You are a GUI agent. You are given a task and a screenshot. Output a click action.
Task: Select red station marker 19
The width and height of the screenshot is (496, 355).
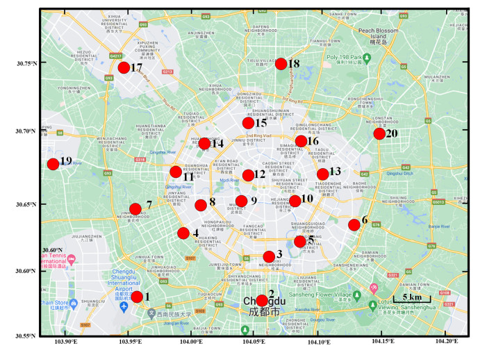point(53,164)
